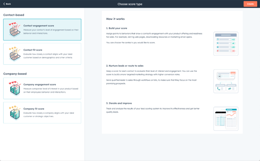Click the contact fit stars illustration icon

click(x=14, y=54)
